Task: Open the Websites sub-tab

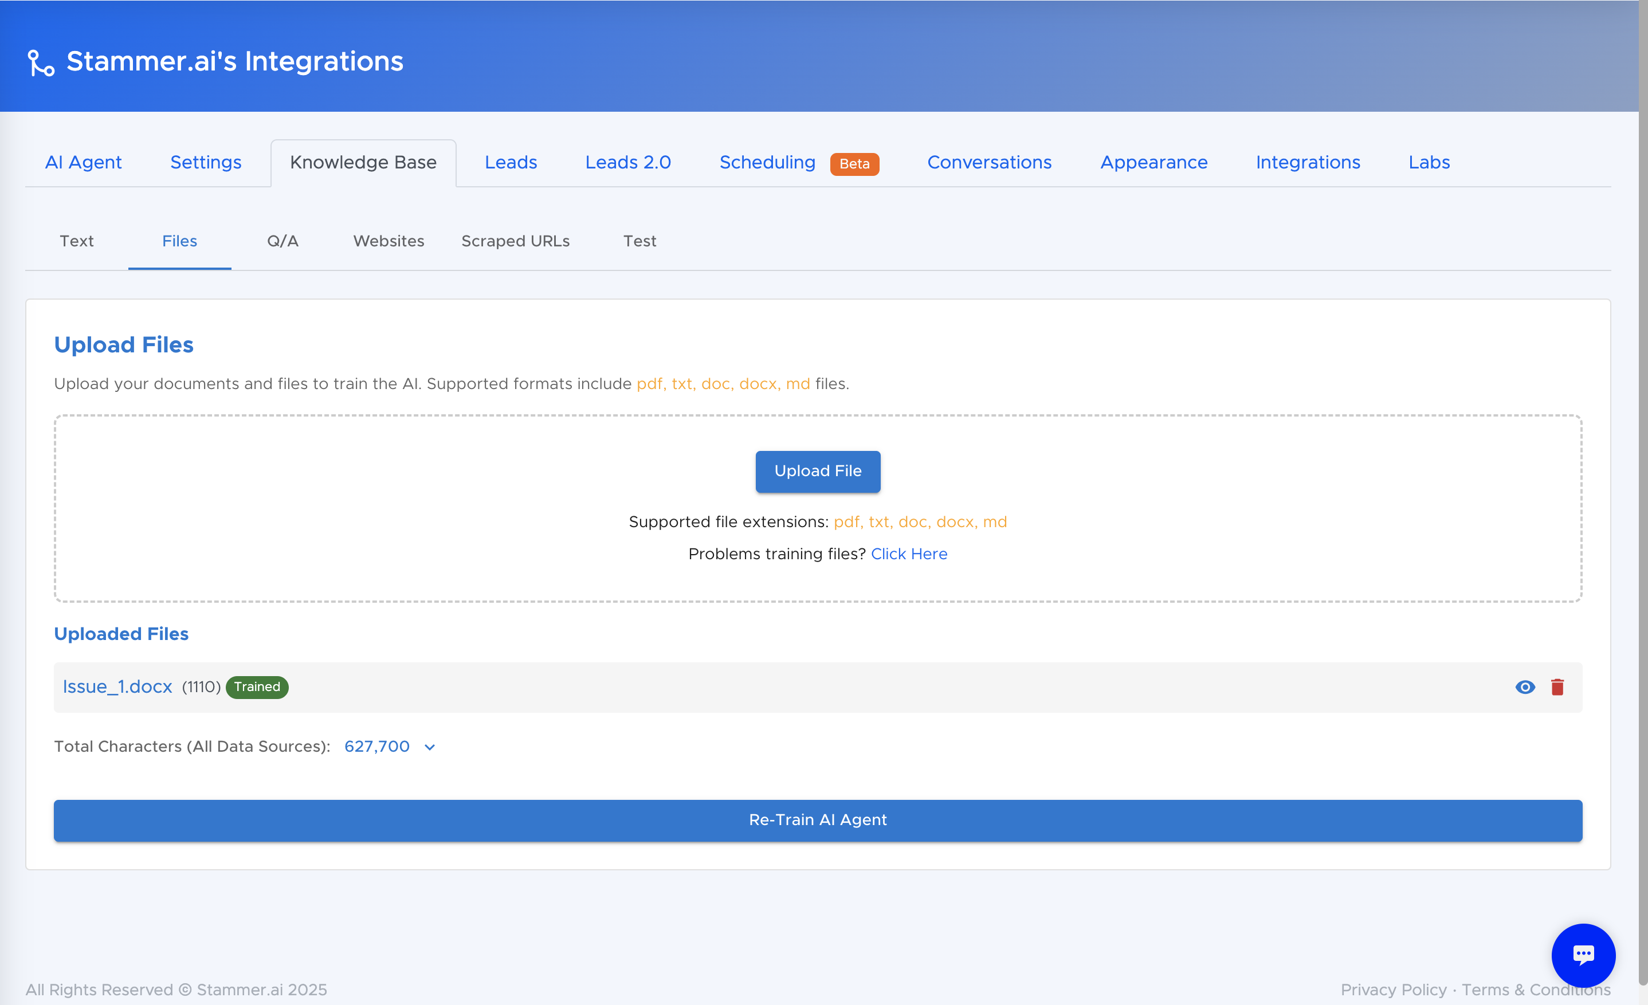Action: coord(389,241)
